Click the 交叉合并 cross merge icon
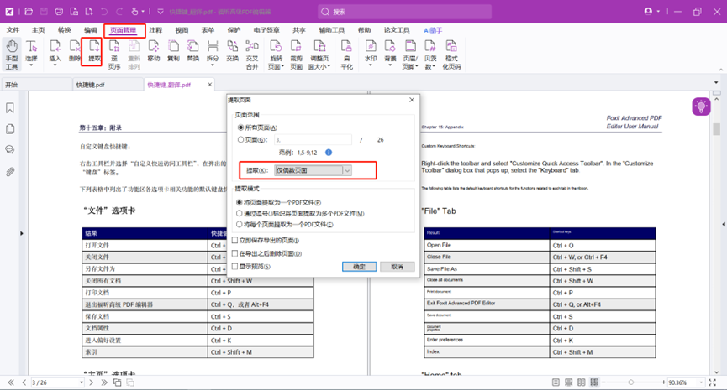Viewport: 727px width, 390px height. (252, 55)
